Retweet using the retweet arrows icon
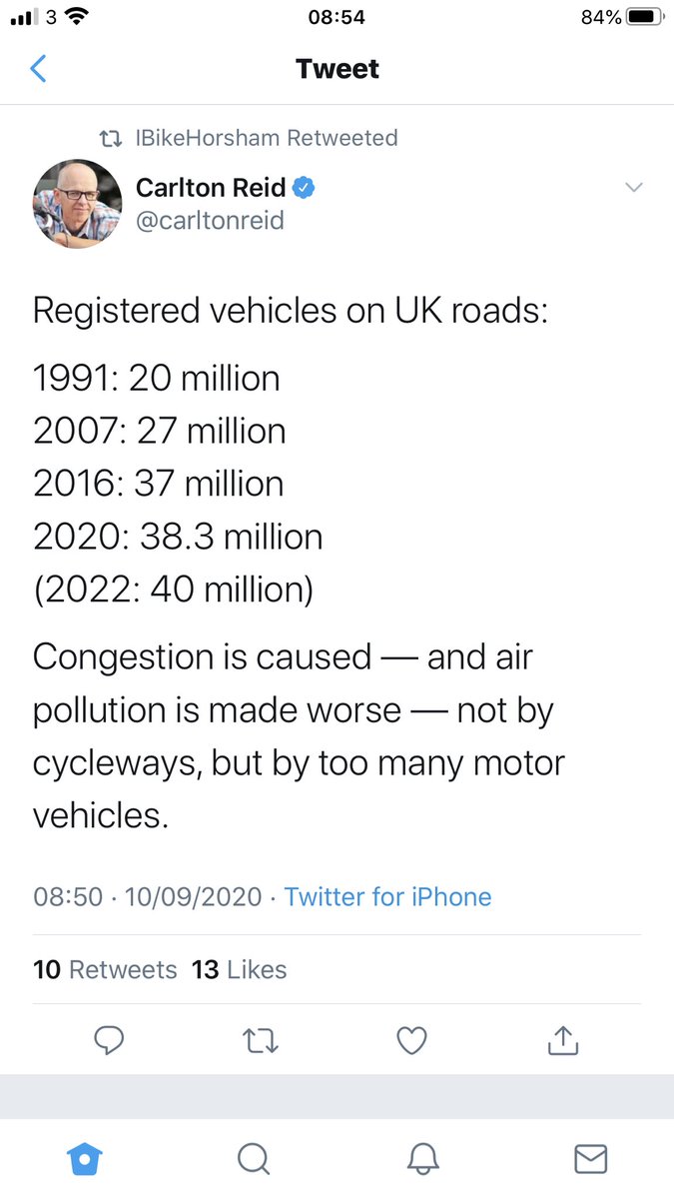Viewport: 674px width, 1199px height. tap(261, 1041)
